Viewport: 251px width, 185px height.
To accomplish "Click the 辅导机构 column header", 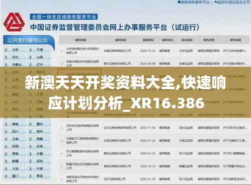I will (120, 40).
